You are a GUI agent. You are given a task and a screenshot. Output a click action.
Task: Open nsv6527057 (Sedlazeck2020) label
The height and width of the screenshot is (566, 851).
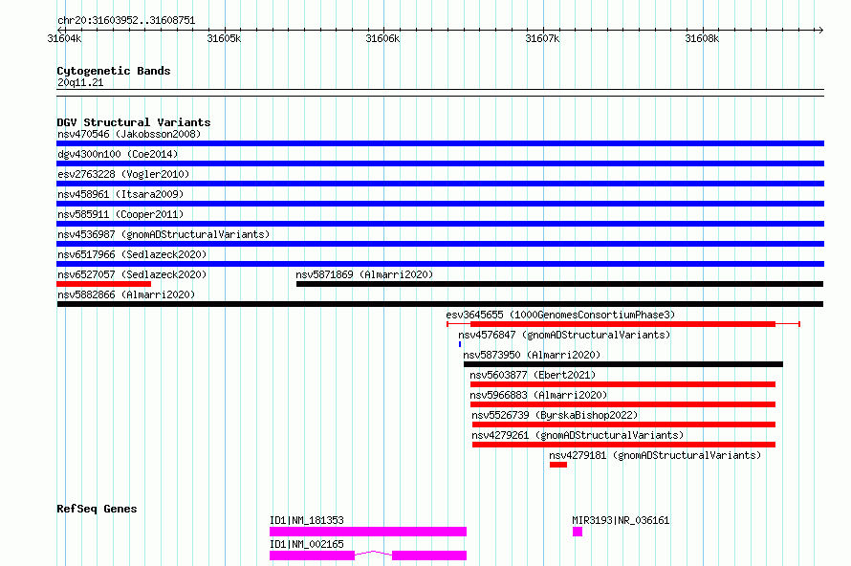pyautogui.click(x=132, y=274)
